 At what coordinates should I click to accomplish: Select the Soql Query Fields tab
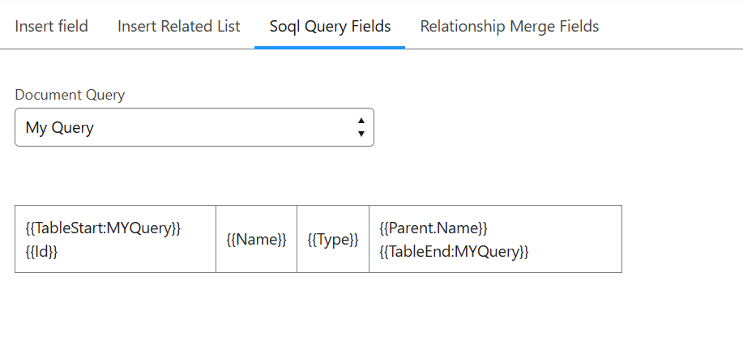pyautogui.click(x=330, y=26)
